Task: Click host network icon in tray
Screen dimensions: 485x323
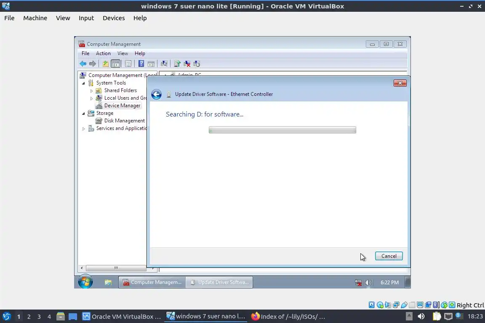Action: pyautogui.click(x=448, y=316)
